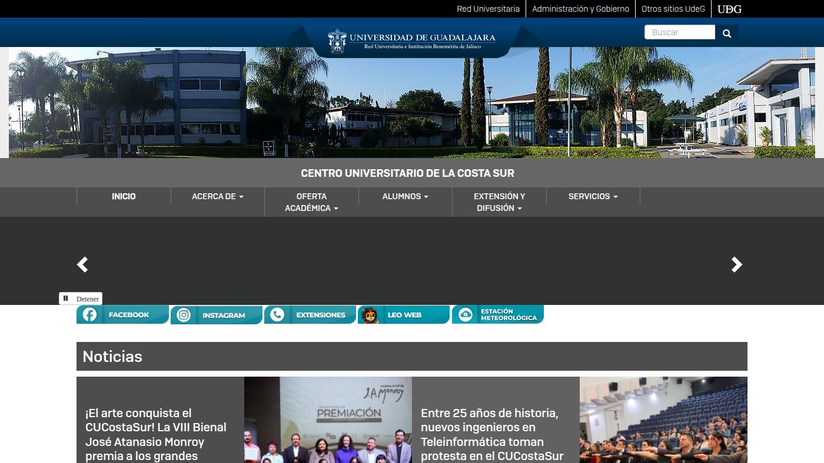The width and height of the screenshot is (824, 463).
Task: Open the Estación Meteorológica shortcut
Action: click(498, 315)
